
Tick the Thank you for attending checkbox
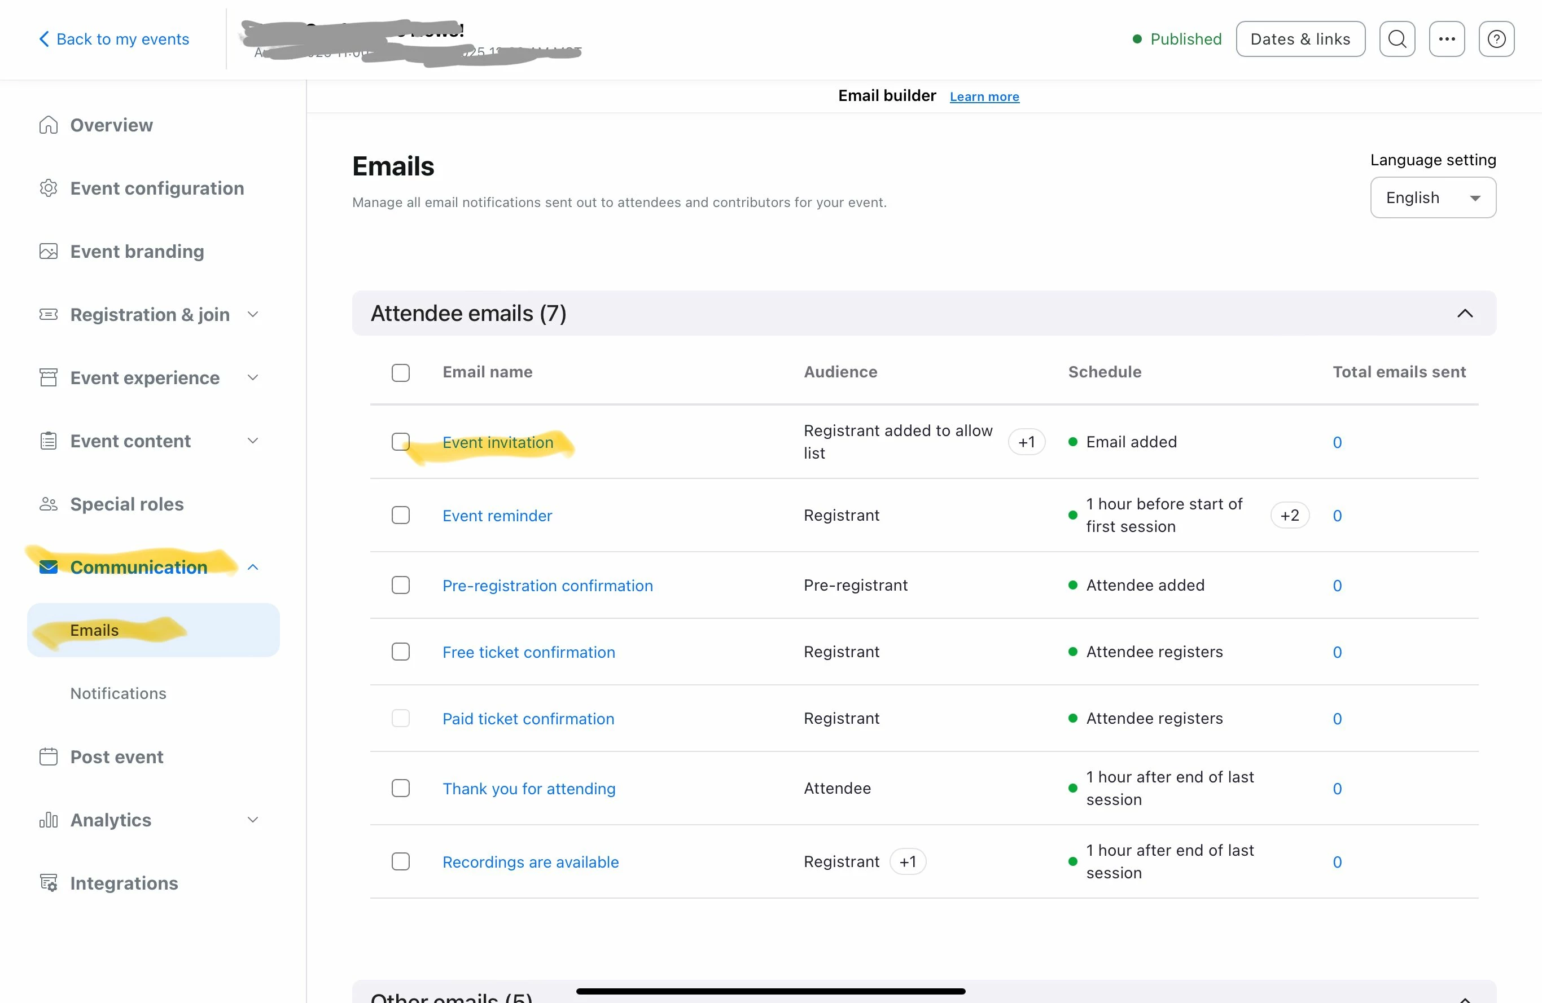(400, 788)
